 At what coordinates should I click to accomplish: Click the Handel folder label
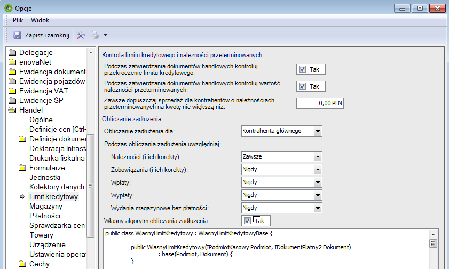(x=31, y=110)
